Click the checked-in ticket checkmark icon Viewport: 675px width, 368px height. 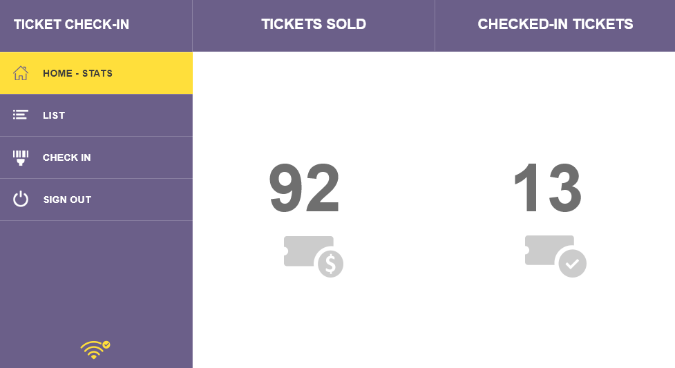click(x=555, y=256)
